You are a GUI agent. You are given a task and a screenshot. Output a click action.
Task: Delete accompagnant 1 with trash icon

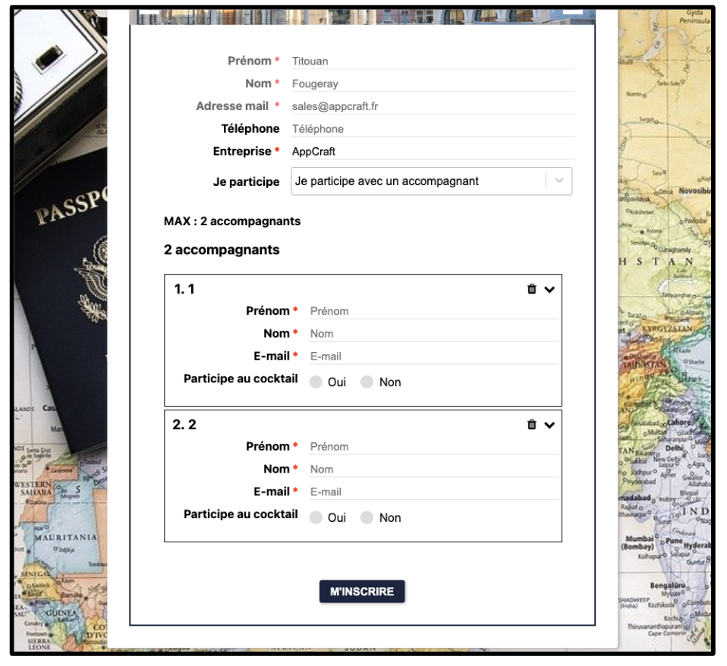532,289
